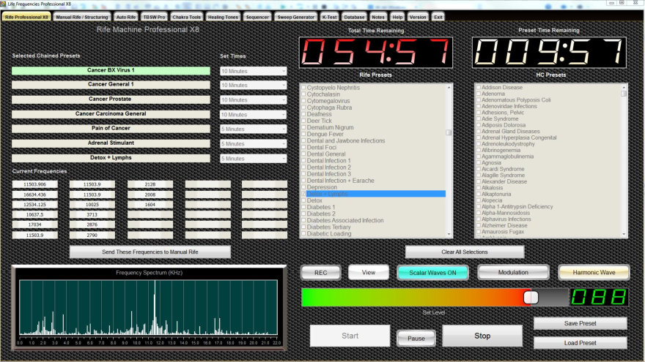645x362 pixels.
Task: Open the Sweep Generator tab
Action: click(296, 16)
